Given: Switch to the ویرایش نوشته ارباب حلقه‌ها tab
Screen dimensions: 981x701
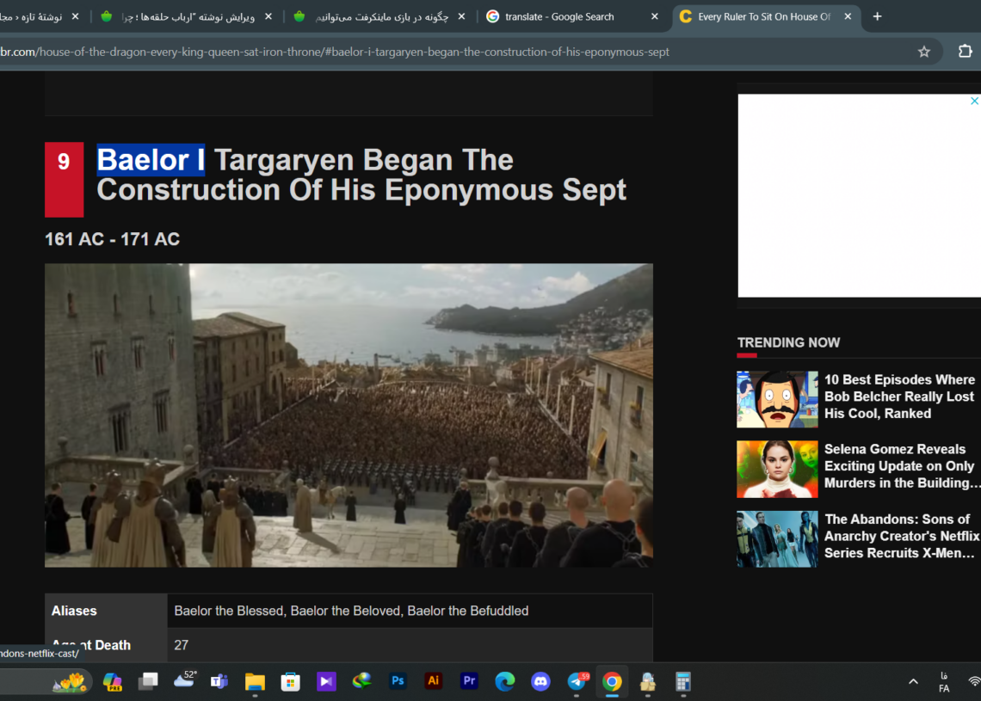Looking at the screenshot, I should click(x=188, y=17).
